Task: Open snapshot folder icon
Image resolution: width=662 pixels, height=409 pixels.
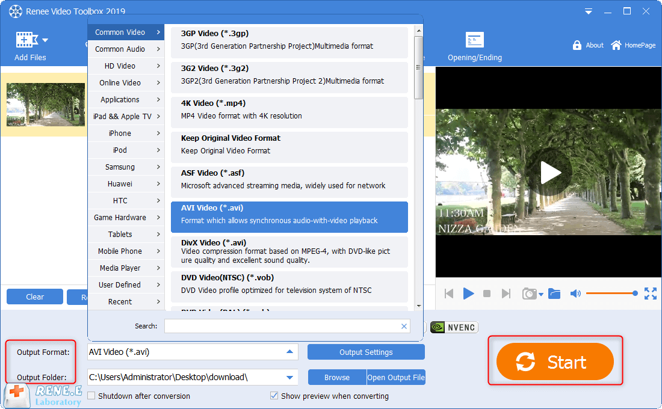Action: coord(554,294)
